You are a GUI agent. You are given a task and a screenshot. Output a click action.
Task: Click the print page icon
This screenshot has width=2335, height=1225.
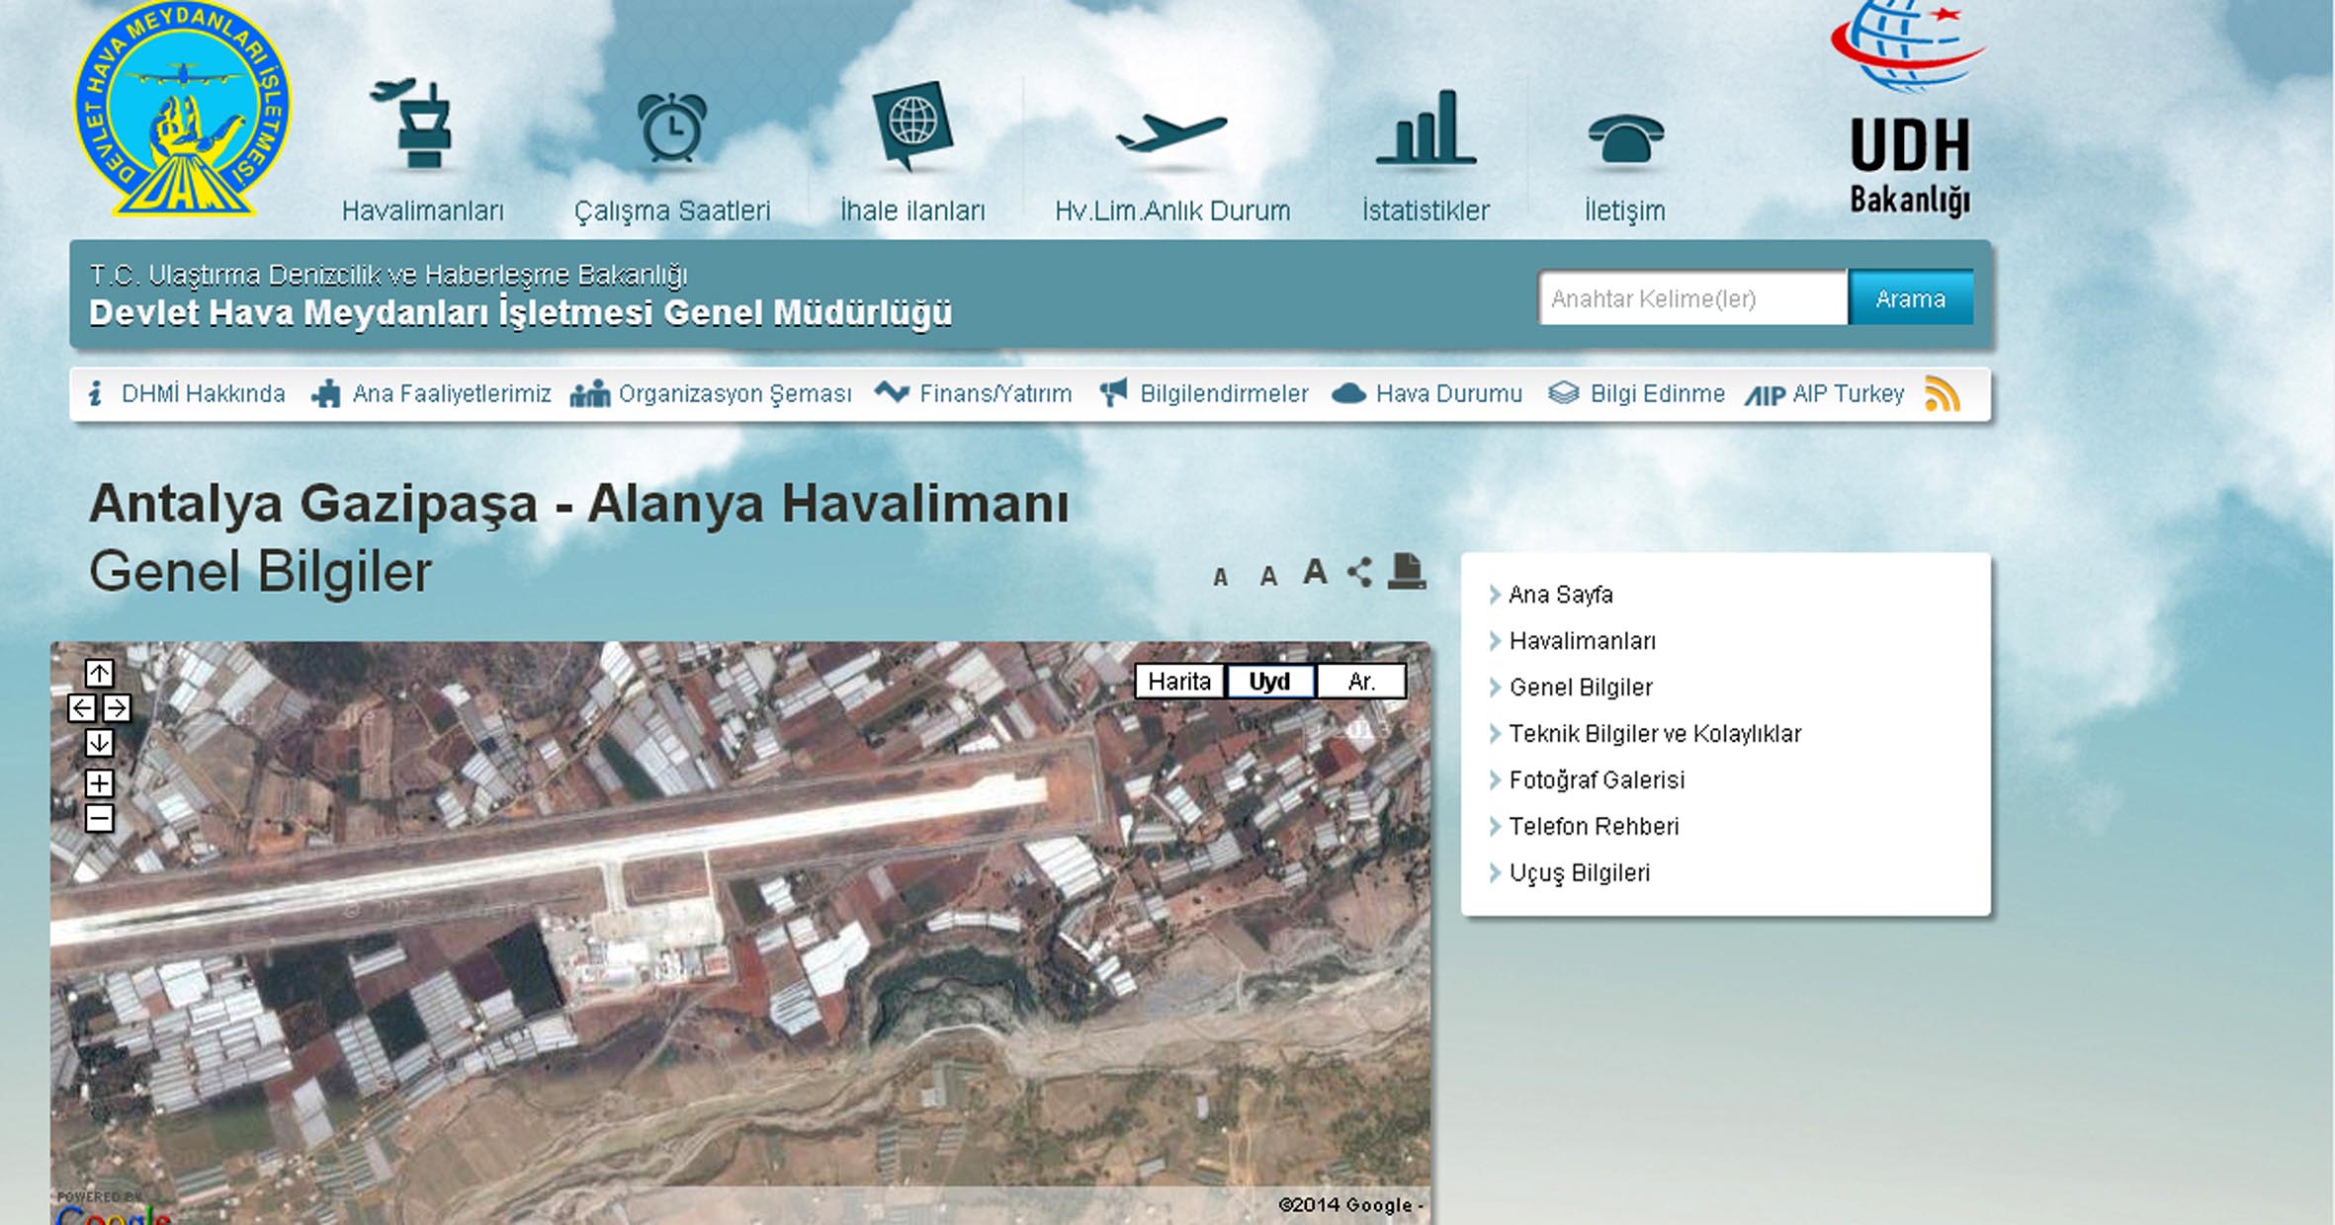1406,572
